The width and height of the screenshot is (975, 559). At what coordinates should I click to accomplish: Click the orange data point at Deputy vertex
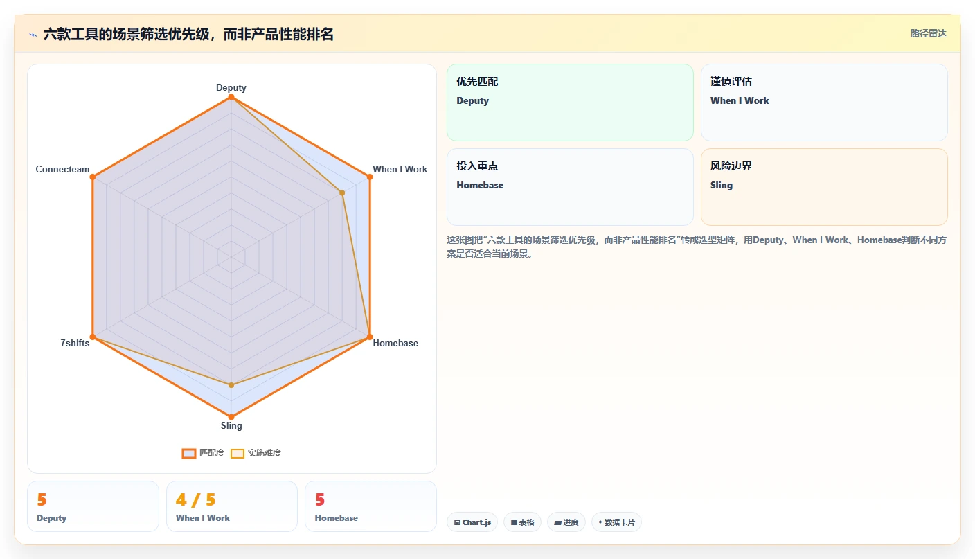(231, 97)
